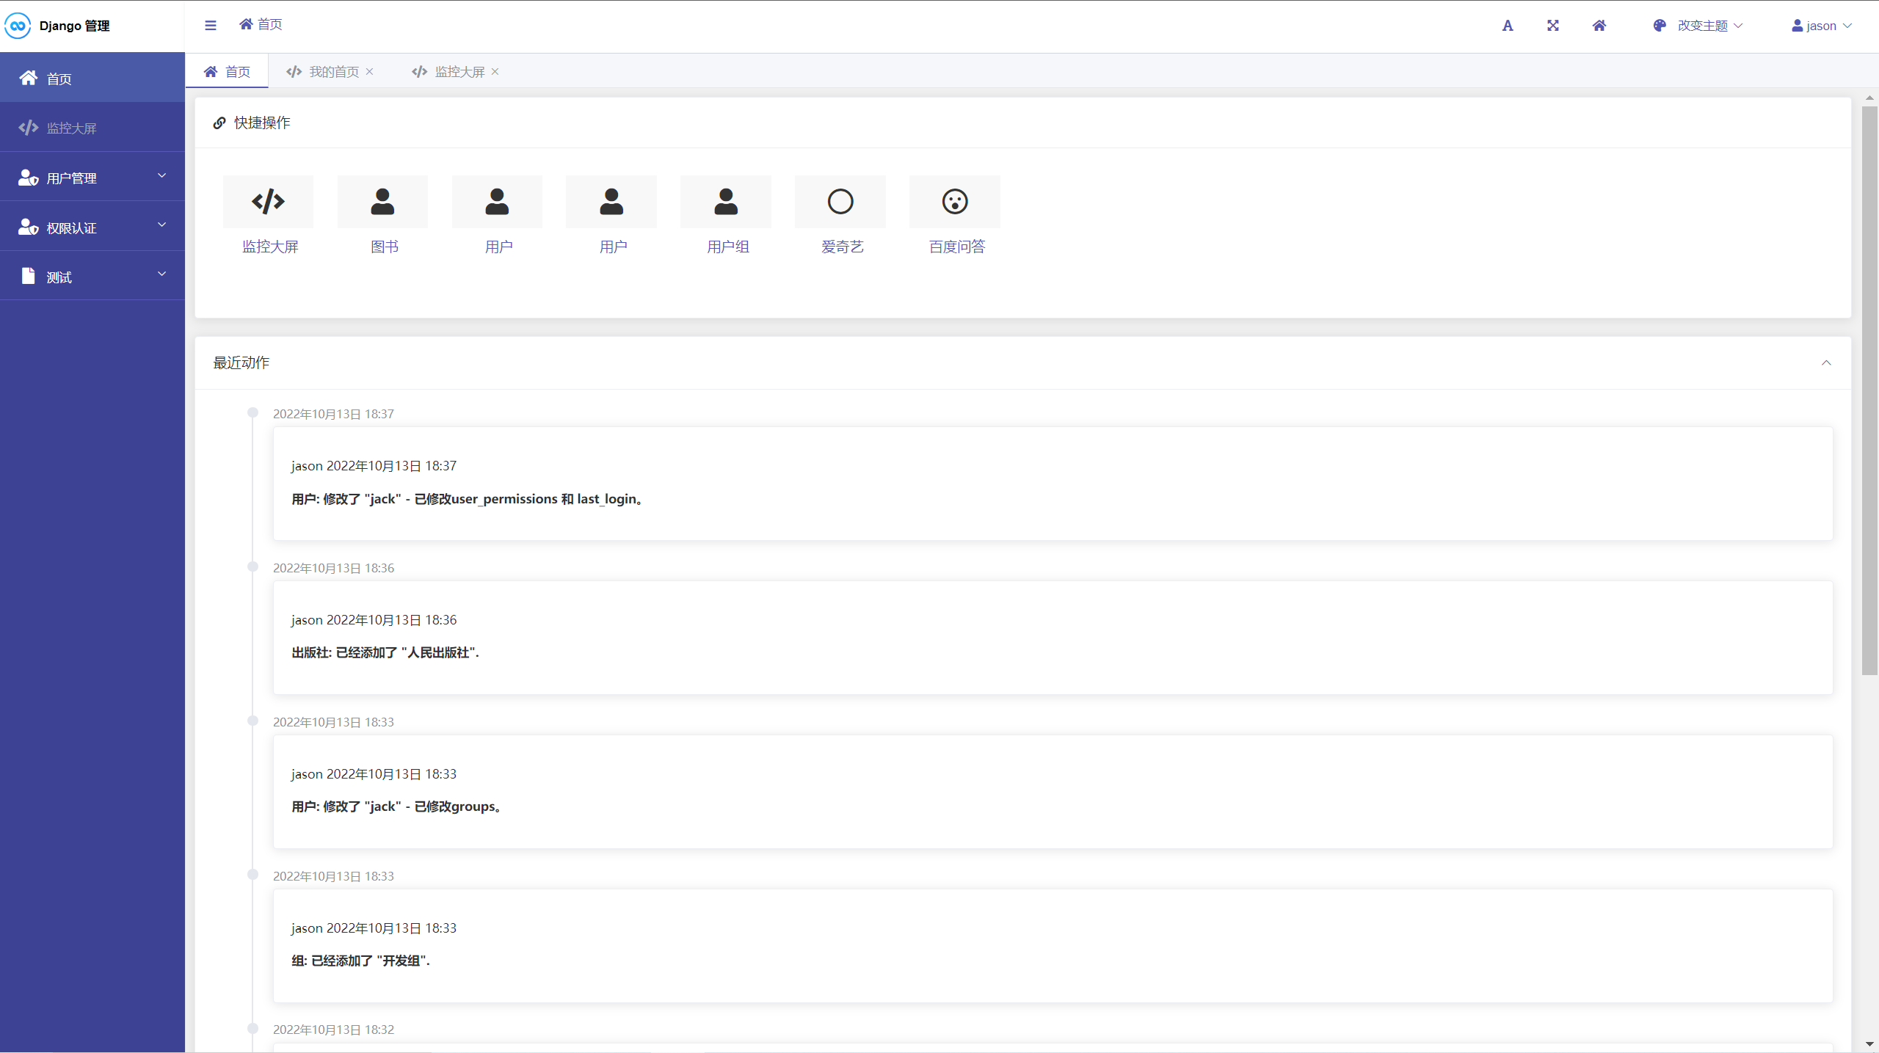Click the font size A icon
Screen dimensions: 1879x1053
[1508, 26]
